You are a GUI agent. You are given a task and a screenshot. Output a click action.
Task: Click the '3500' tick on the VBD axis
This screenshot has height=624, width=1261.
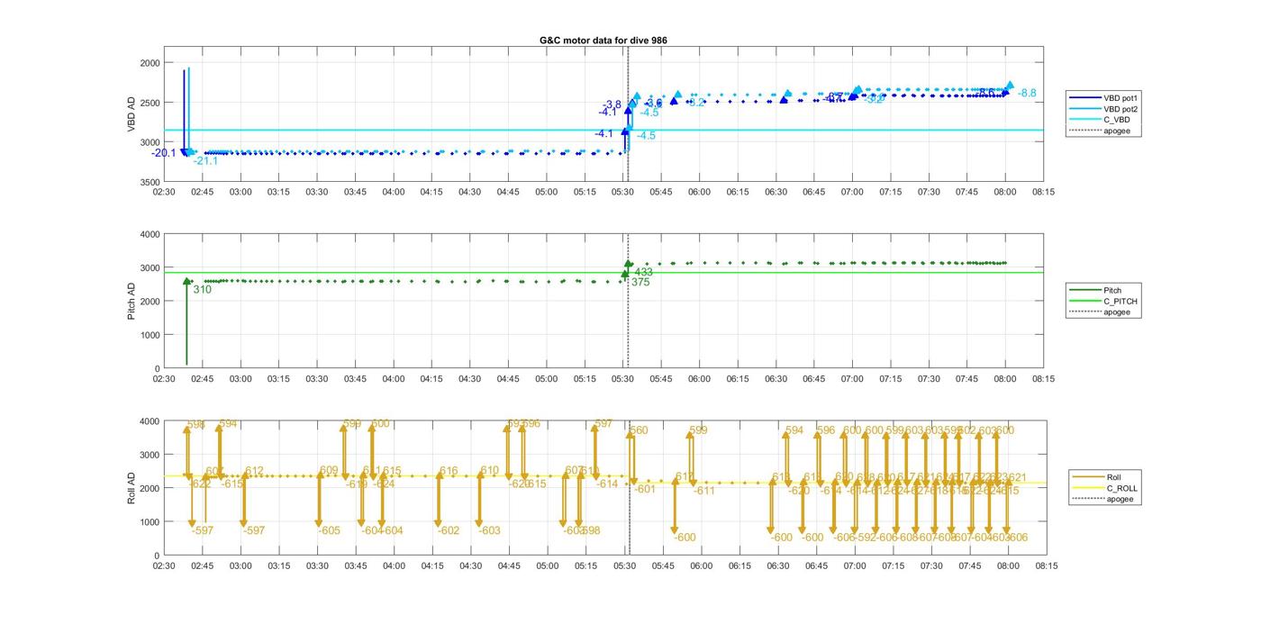click(149, 182)
